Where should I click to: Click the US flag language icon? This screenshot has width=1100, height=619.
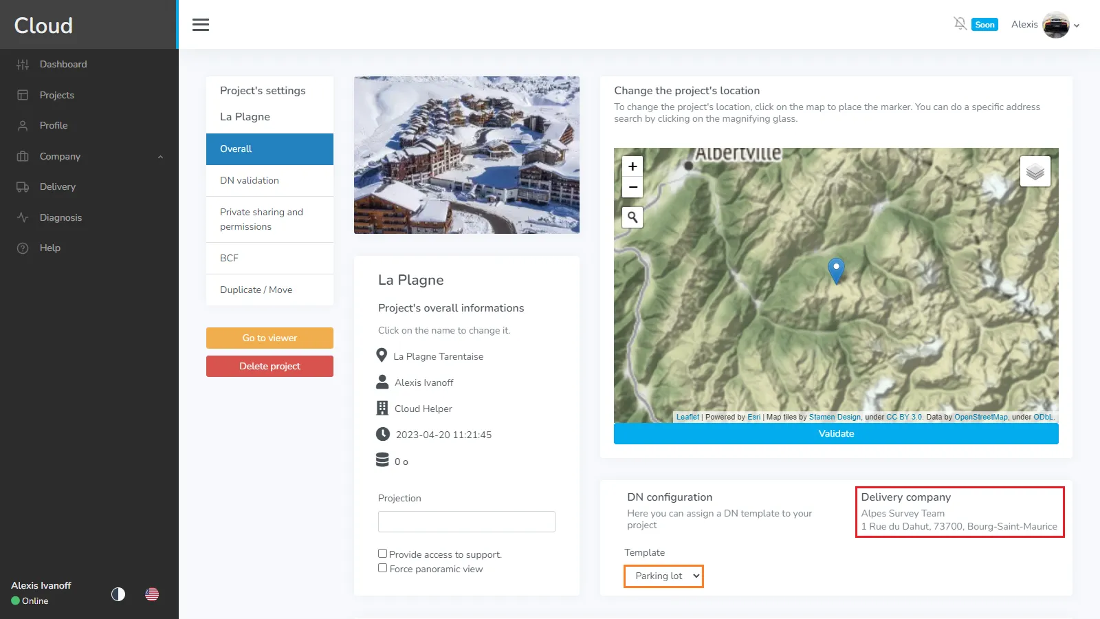point(152,594)
